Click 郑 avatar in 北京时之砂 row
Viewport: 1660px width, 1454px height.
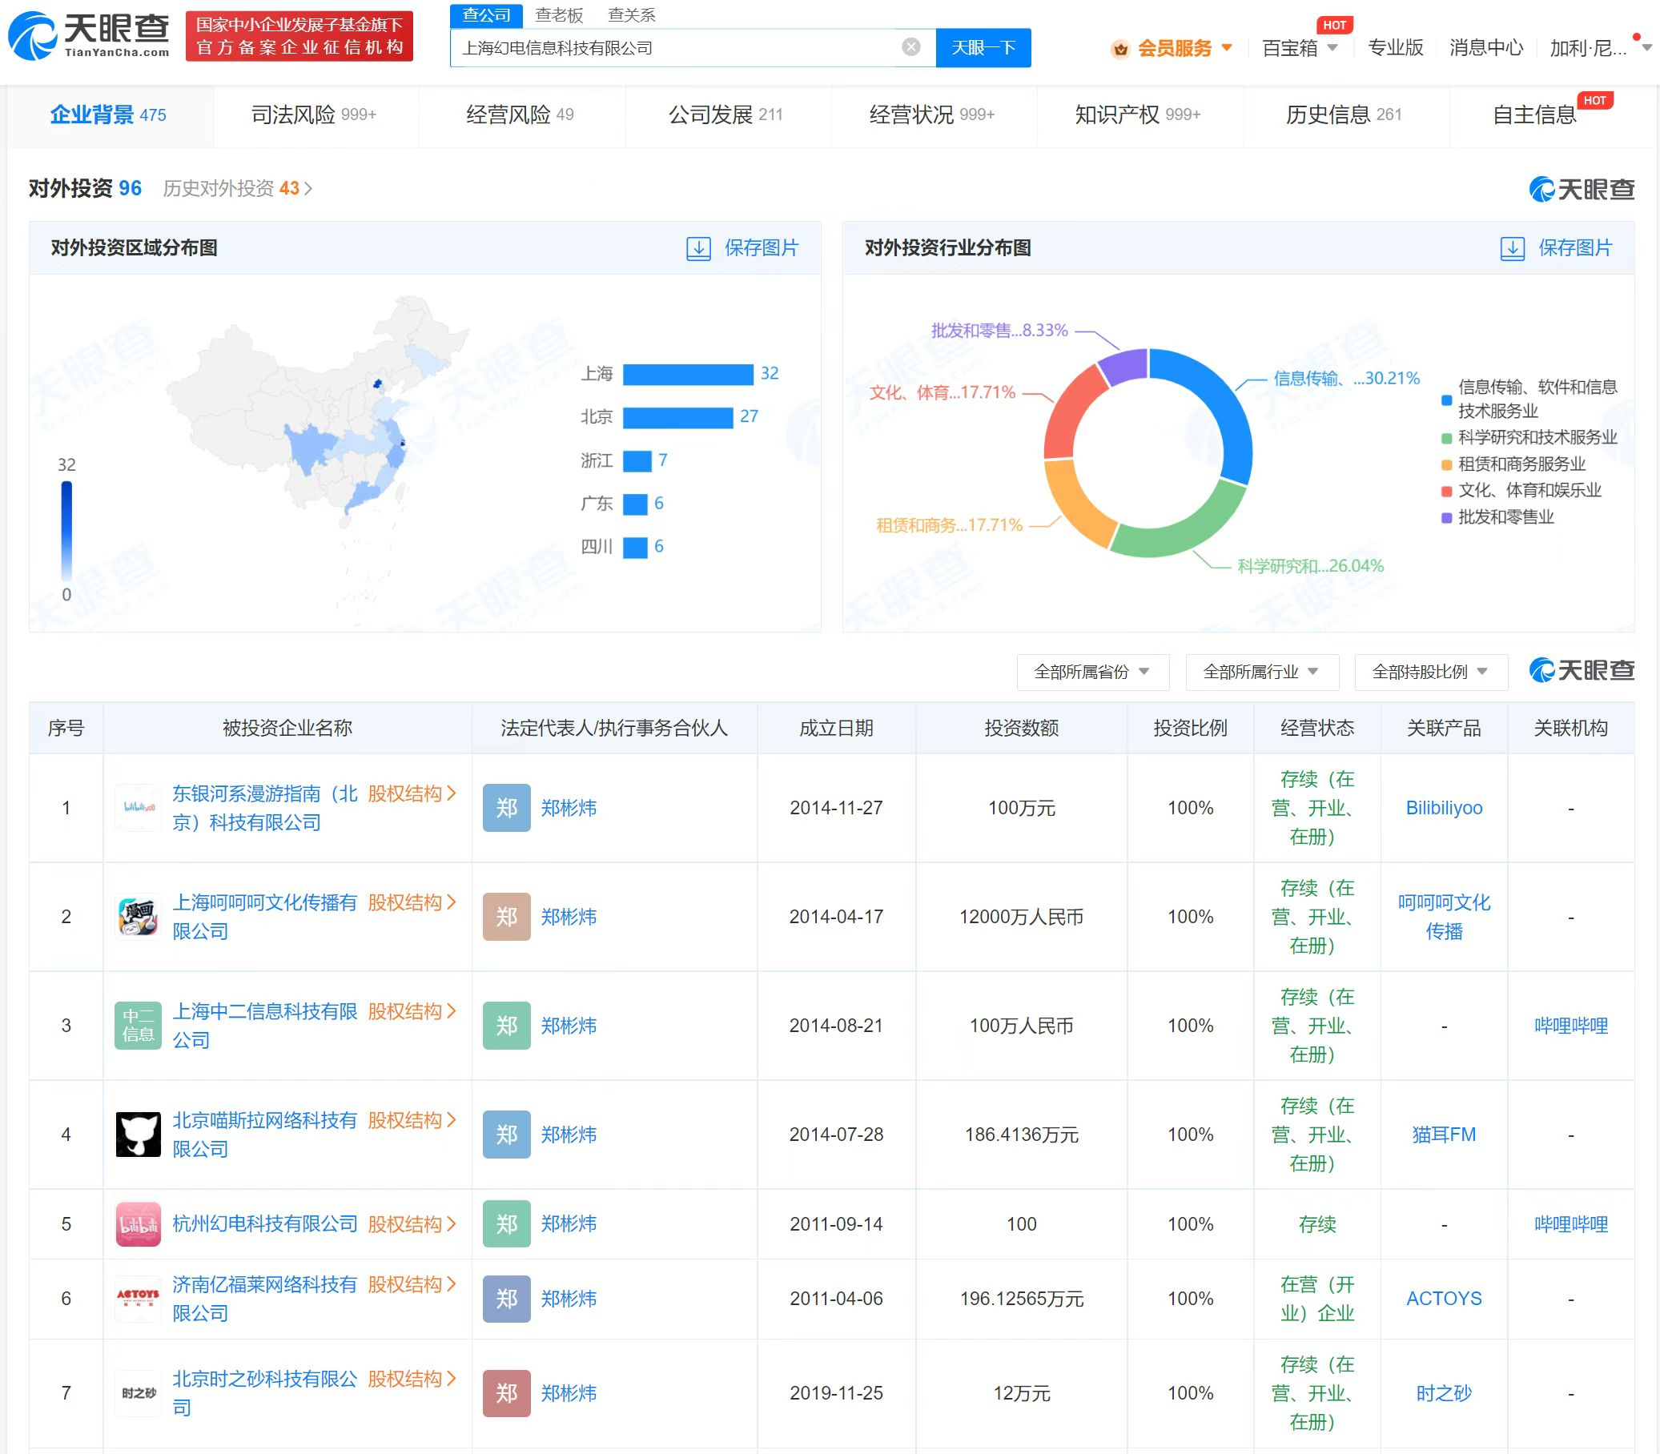pyautogui.click(x=506, y=1393)
